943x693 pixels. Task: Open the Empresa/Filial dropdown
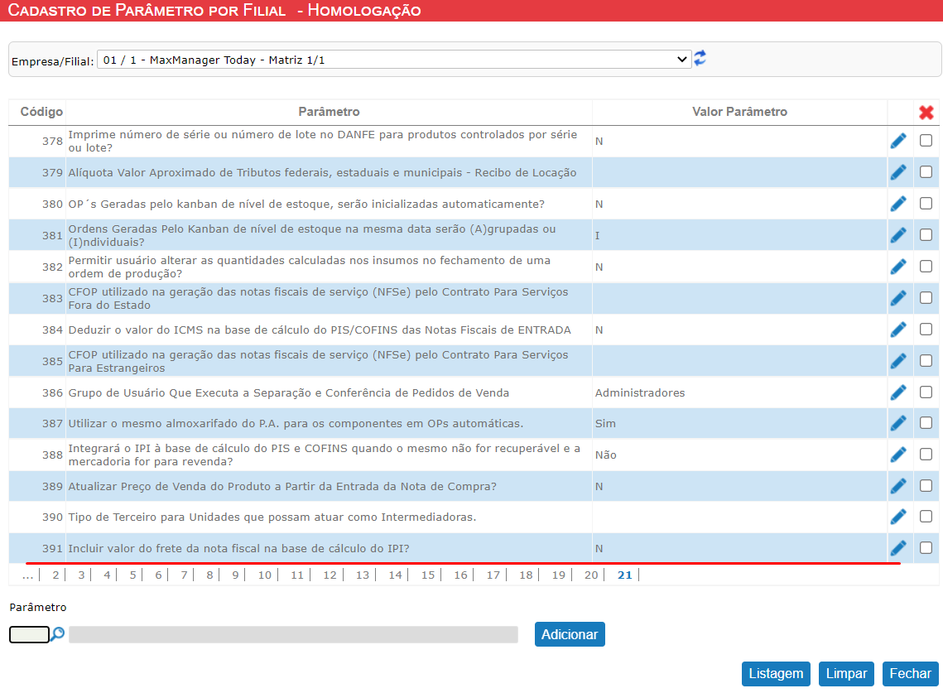[x=394, y=60]
